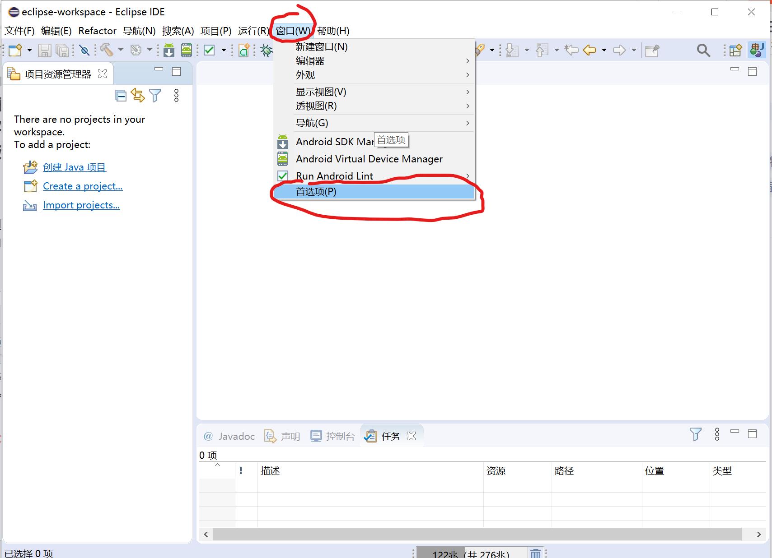This screenshot has width=772, height=558.
Task: Close the 任务 tab
Action: pyautogui.click(x=411, y=436)
